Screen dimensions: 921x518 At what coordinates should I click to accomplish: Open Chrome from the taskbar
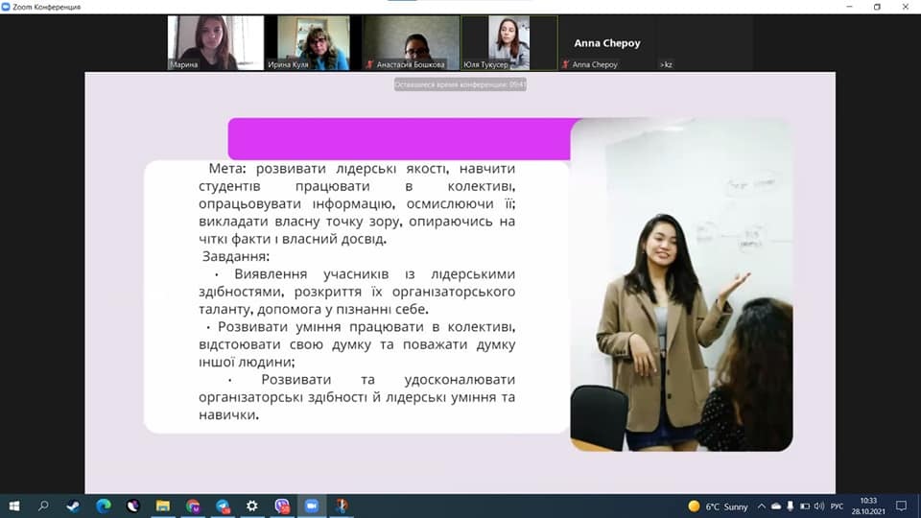[193, 506]
